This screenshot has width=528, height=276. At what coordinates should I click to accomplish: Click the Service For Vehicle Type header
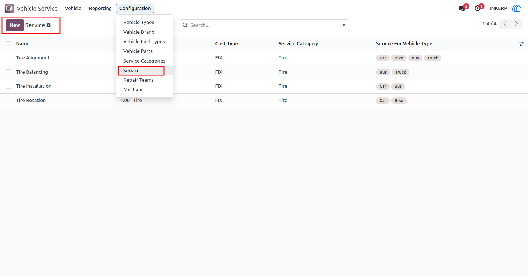pyautogui.click(x=404, y=44)
